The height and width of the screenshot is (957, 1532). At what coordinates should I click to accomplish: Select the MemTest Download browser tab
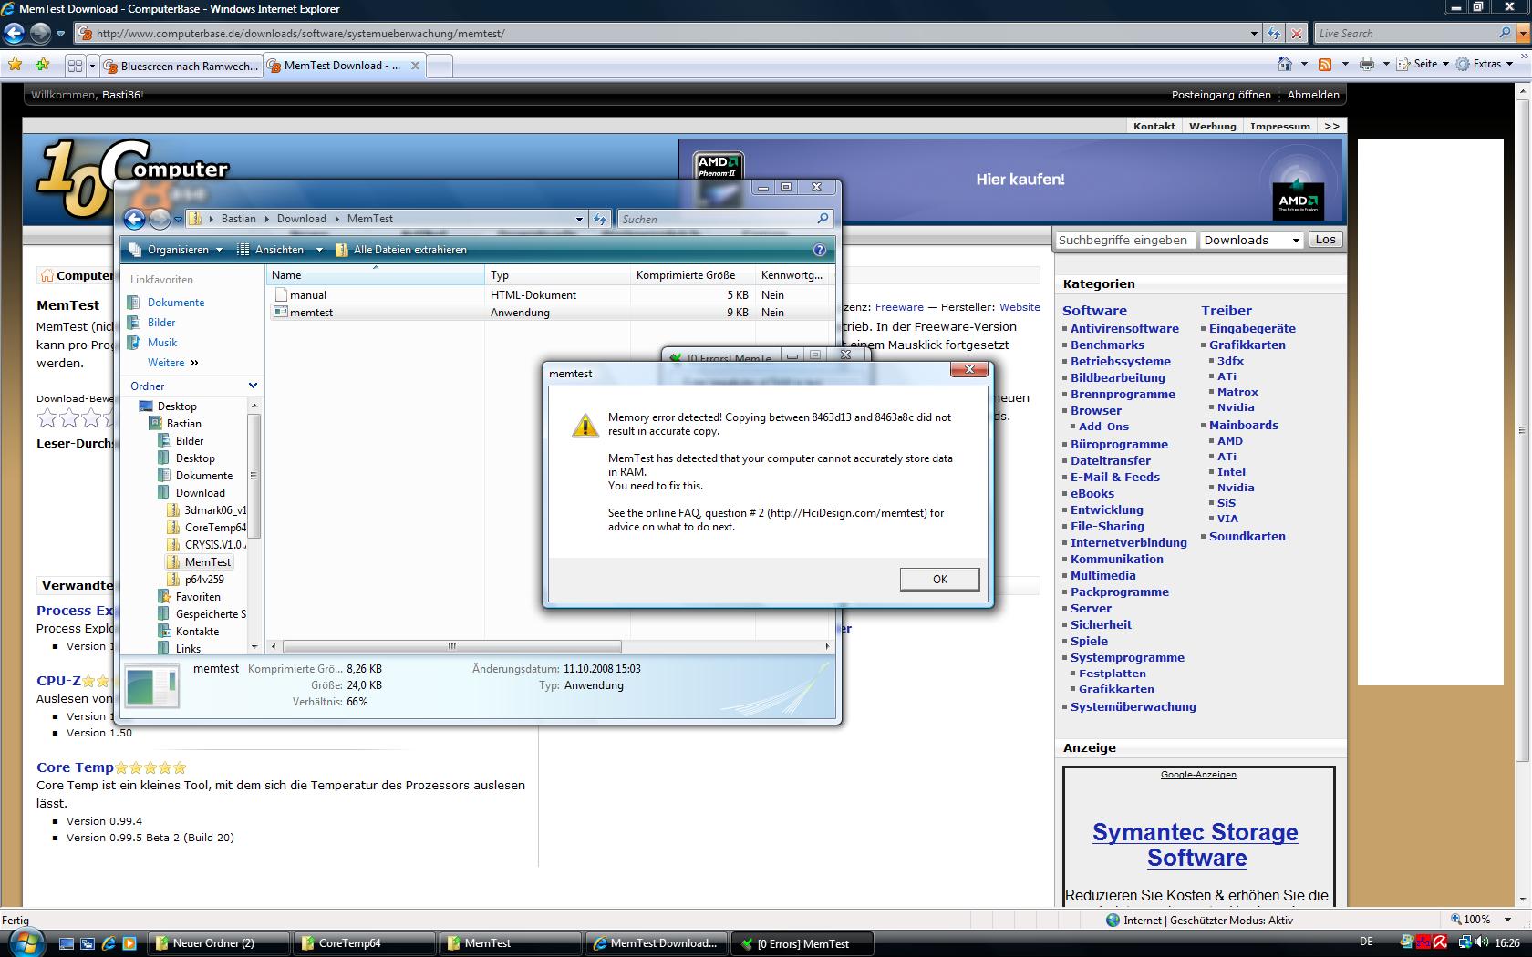344,66
